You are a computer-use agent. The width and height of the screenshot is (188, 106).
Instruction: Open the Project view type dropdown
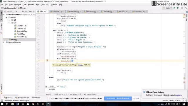pos(11,11)
